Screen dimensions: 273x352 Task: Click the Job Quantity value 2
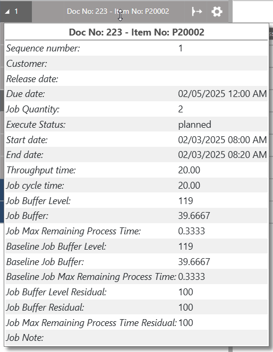click(181, 109)
